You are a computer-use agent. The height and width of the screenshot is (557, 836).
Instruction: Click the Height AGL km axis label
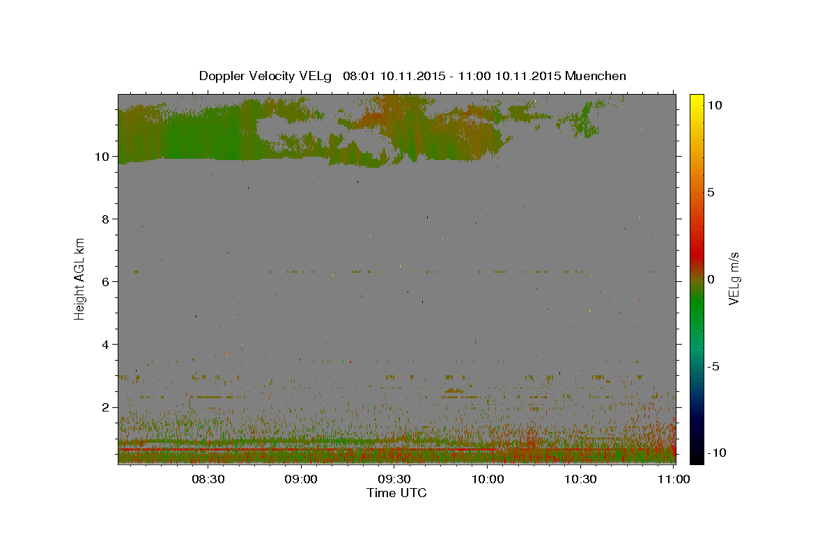80,278
